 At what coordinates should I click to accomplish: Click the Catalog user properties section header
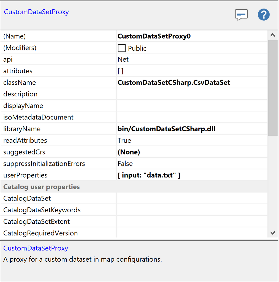click(x=41, y=187)
